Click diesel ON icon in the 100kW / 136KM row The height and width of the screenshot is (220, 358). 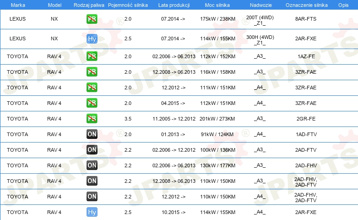[92, 150]
